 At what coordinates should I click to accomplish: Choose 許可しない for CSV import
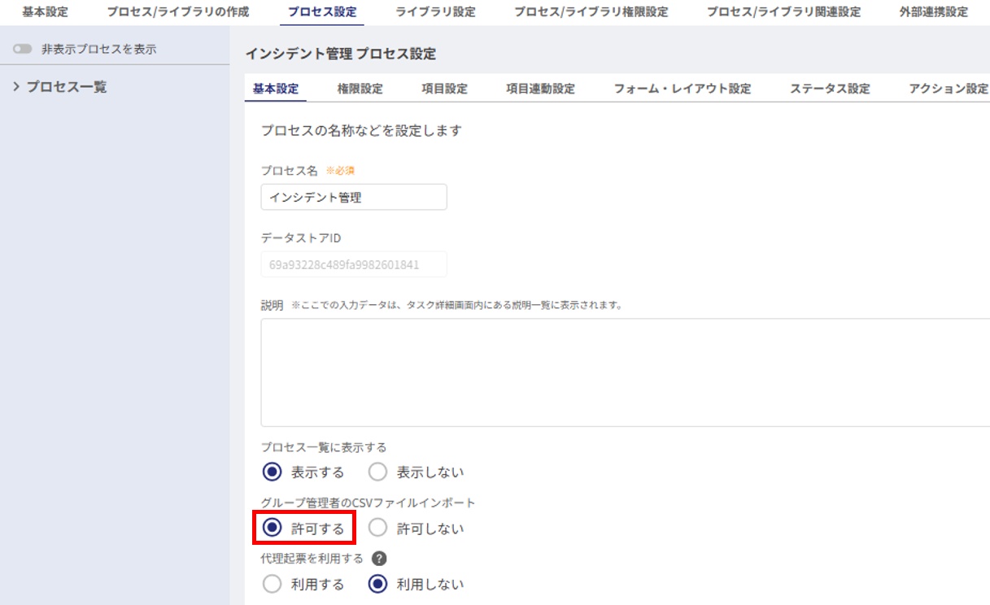pos(377,528)
